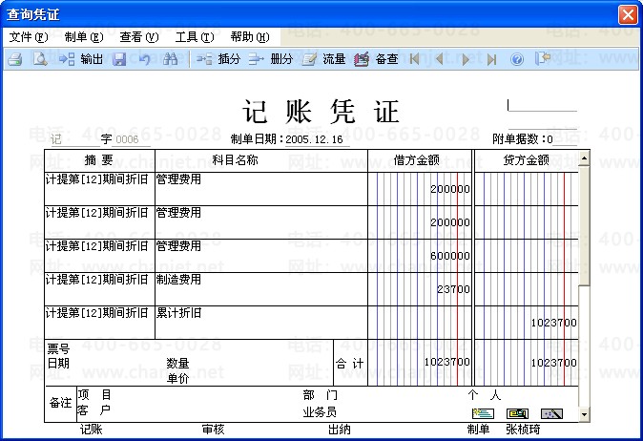
Task: Click the first icon under 个人
Action: pyautogui.click(x=483, y=413)
